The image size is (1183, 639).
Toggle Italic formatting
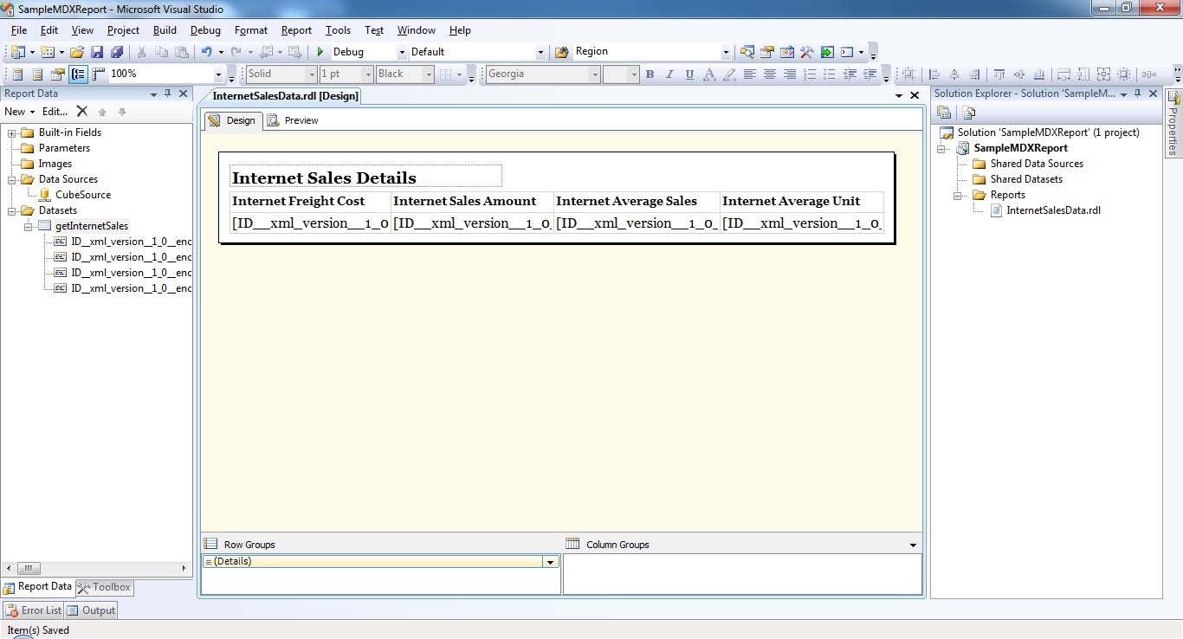pos(669,74)
